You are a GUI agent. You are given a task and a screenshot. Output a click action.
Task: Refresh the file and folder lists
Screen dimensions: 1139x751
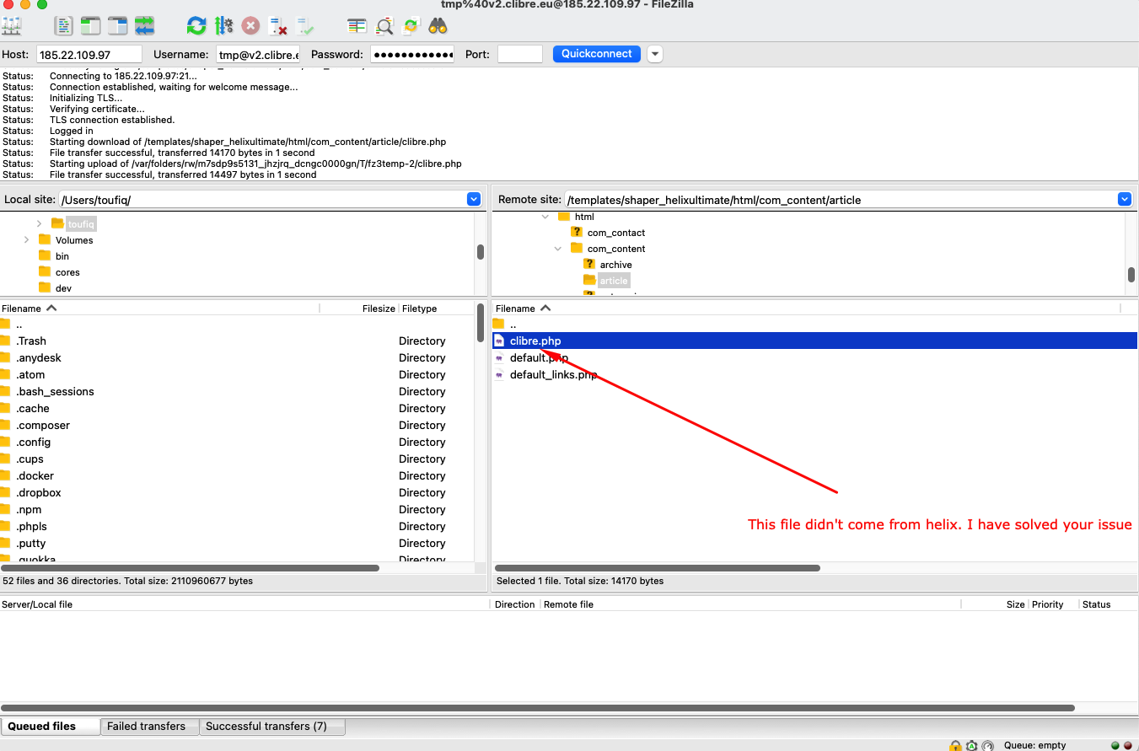click(x=196, y=26)
